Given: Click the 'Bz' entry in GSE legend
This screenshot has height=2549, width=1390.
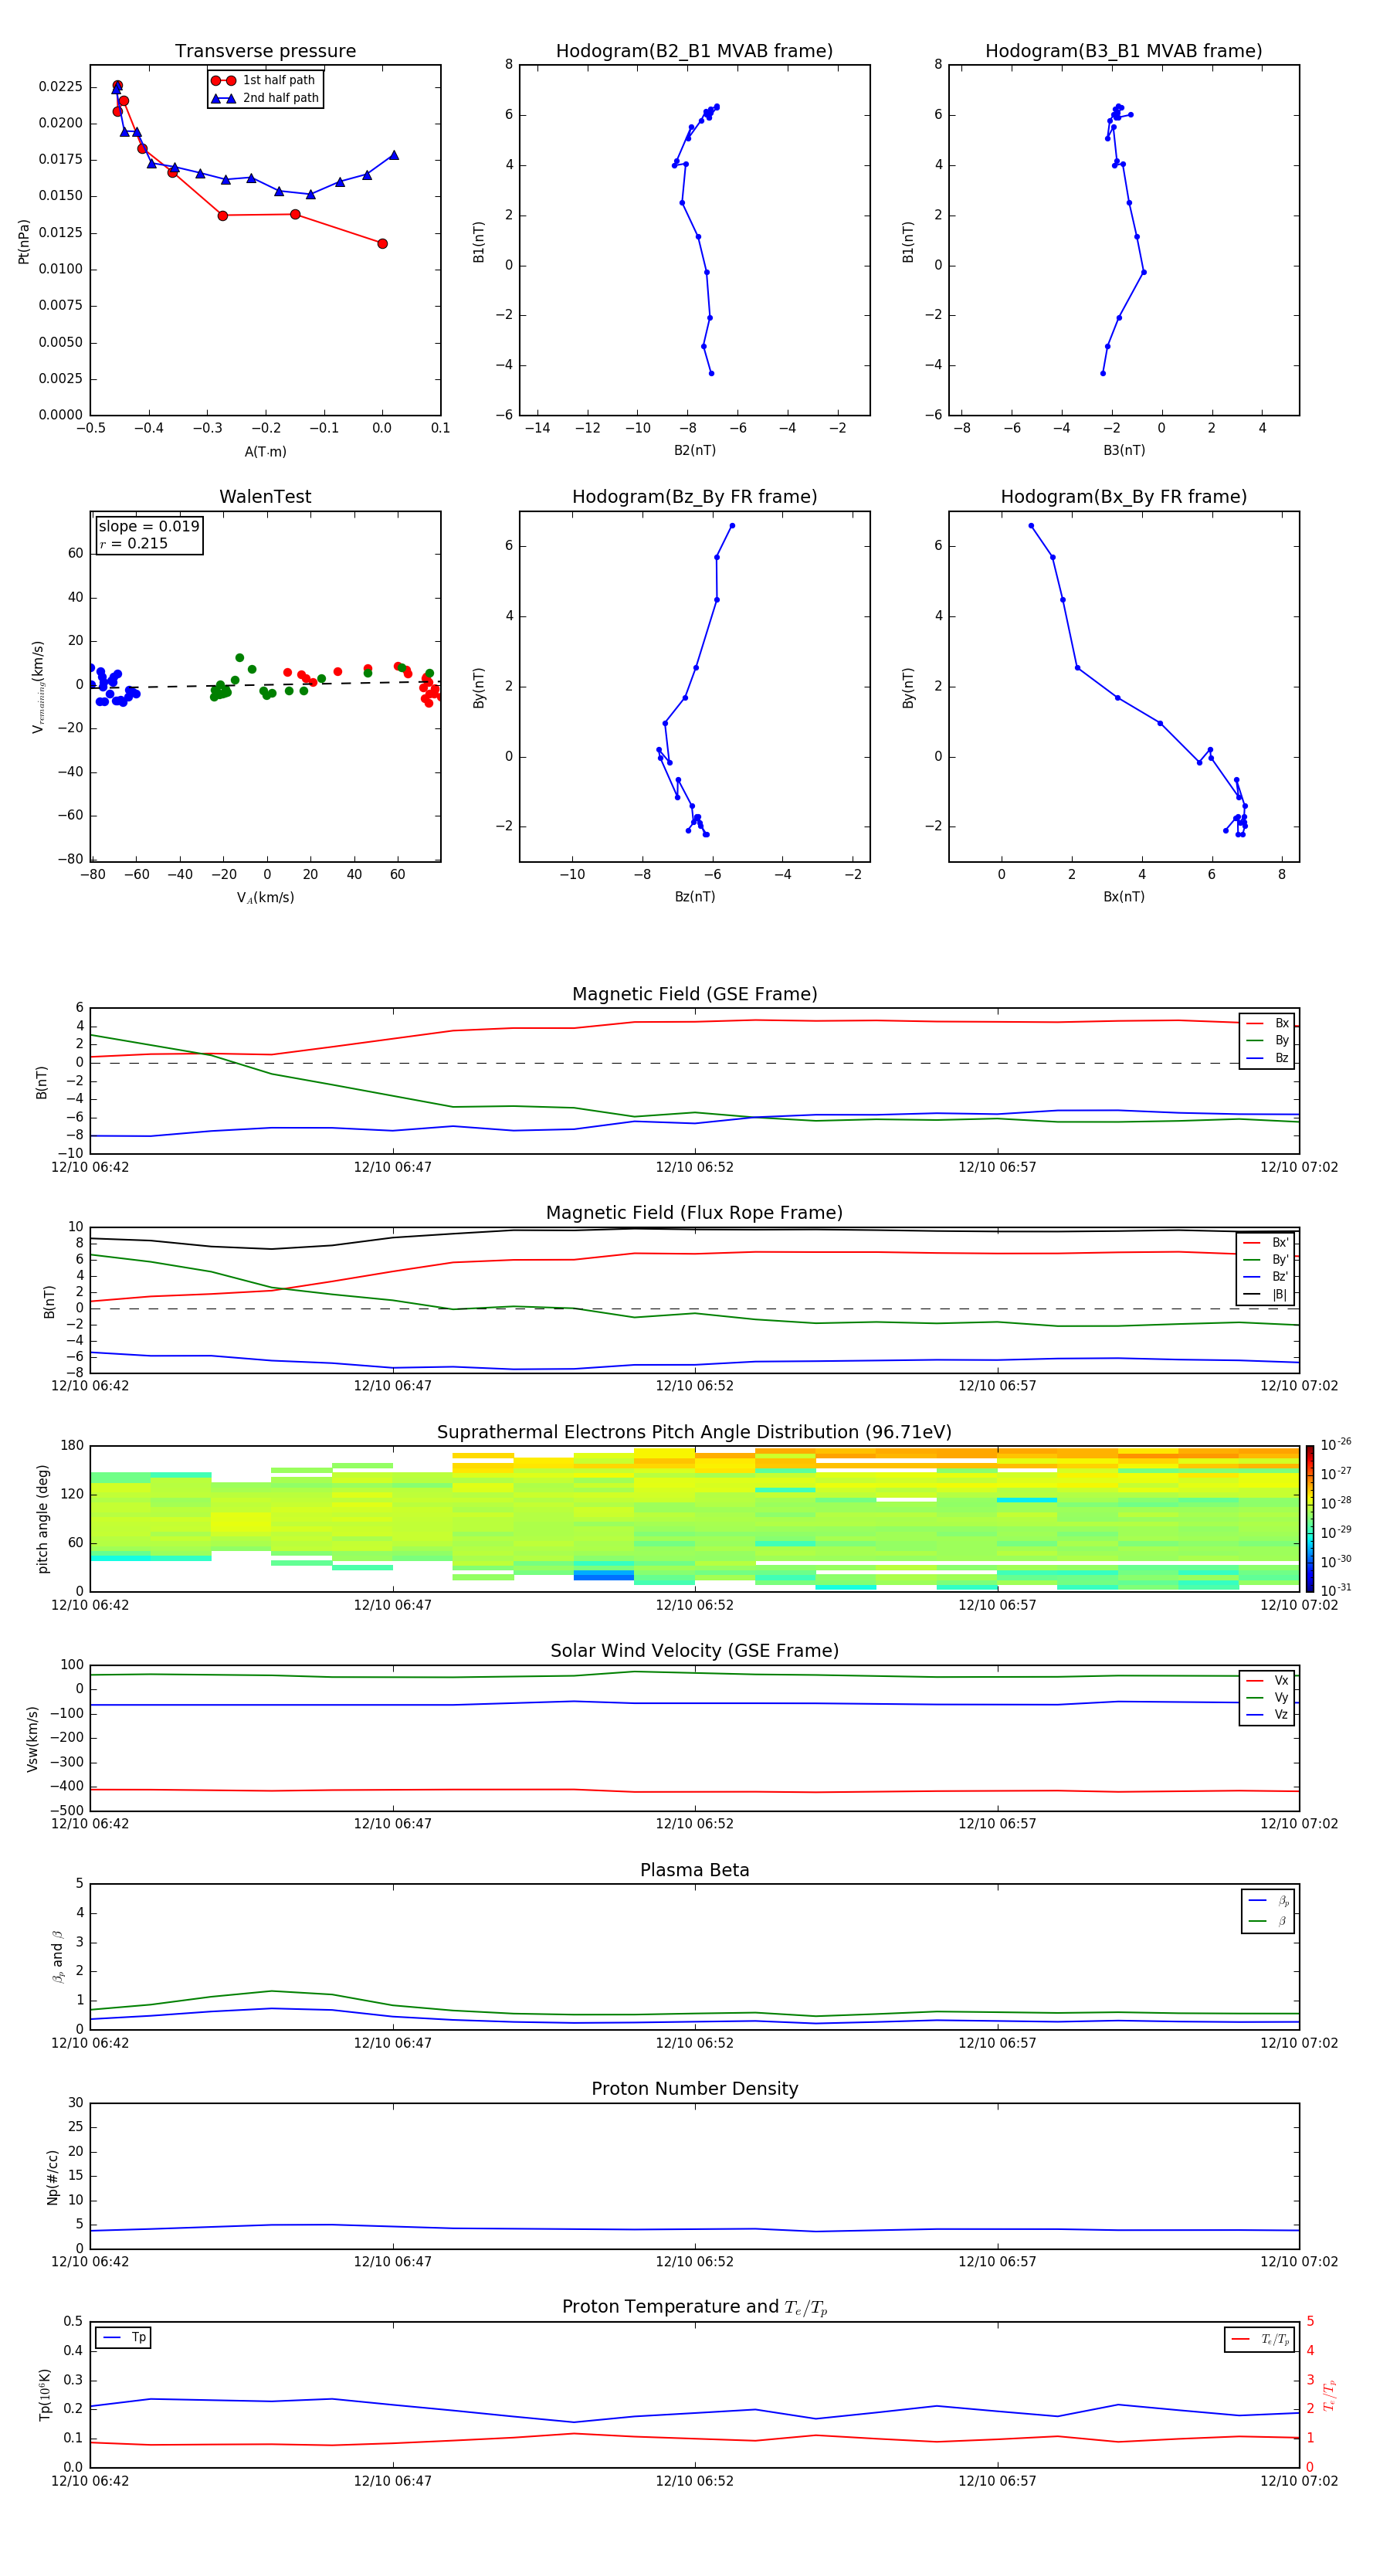Looking at the screenshot, I should [x=1268, y=1057].
